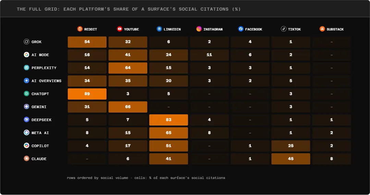Select the FACEBOOK column header label
Screen dimensions: 370x195
pyautogui.click(x=254, y=29)
